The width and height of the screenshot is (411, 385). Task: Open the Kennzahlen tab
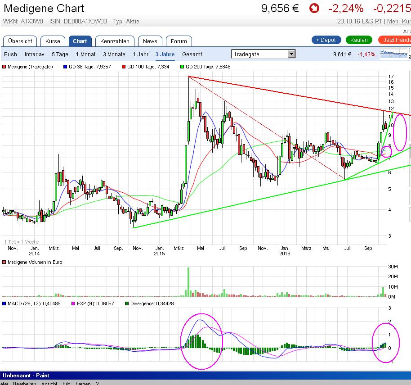tap(115, 41)
